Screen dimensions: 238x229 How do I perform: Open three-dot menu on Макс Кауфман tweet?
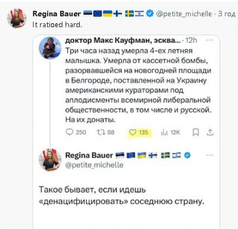209,40
